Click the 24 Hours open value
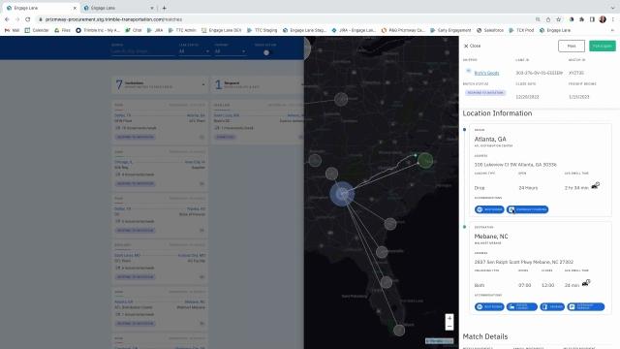Screen dimensions: 620x349 (528, 188)
